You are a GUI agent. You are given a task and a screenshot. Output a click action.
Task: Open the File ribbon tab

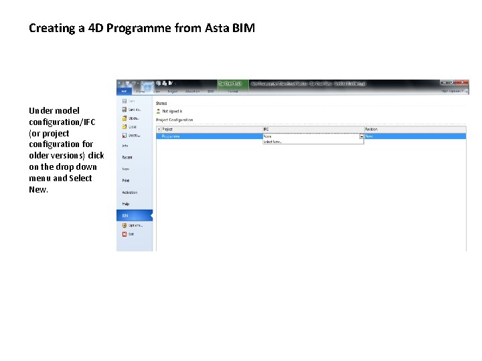(x=125, y=92)
